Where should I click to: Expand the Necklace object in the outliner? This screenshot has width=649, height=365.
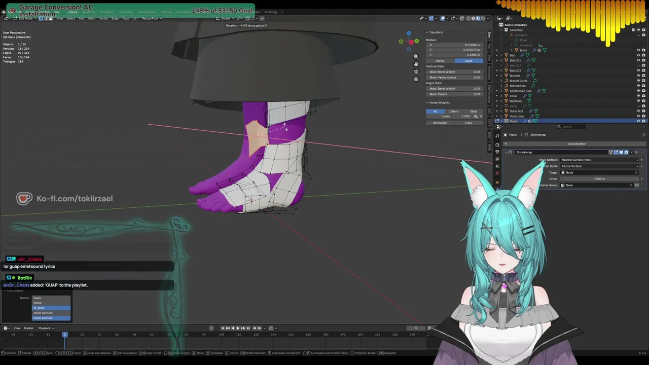click(501, 101)
